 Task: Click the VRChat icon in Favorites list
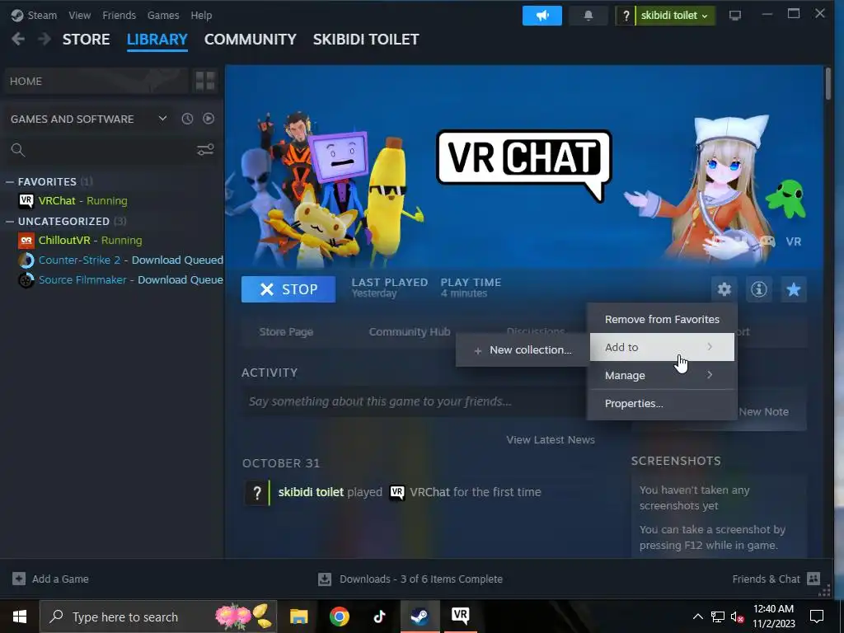26,201
